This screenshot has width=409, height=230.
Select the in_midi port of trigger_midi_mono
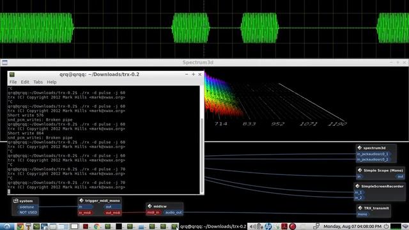[85, 213]
